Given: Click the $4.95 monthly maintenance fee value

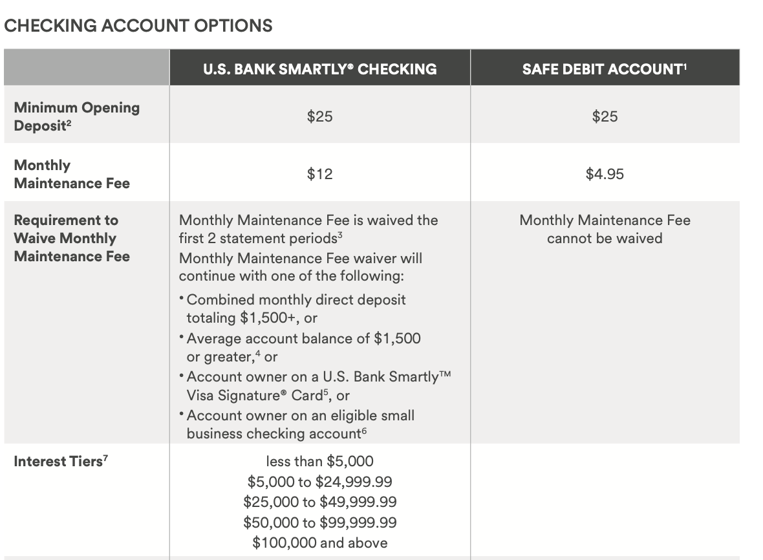Looking at the screenshot, I should 605,174.
